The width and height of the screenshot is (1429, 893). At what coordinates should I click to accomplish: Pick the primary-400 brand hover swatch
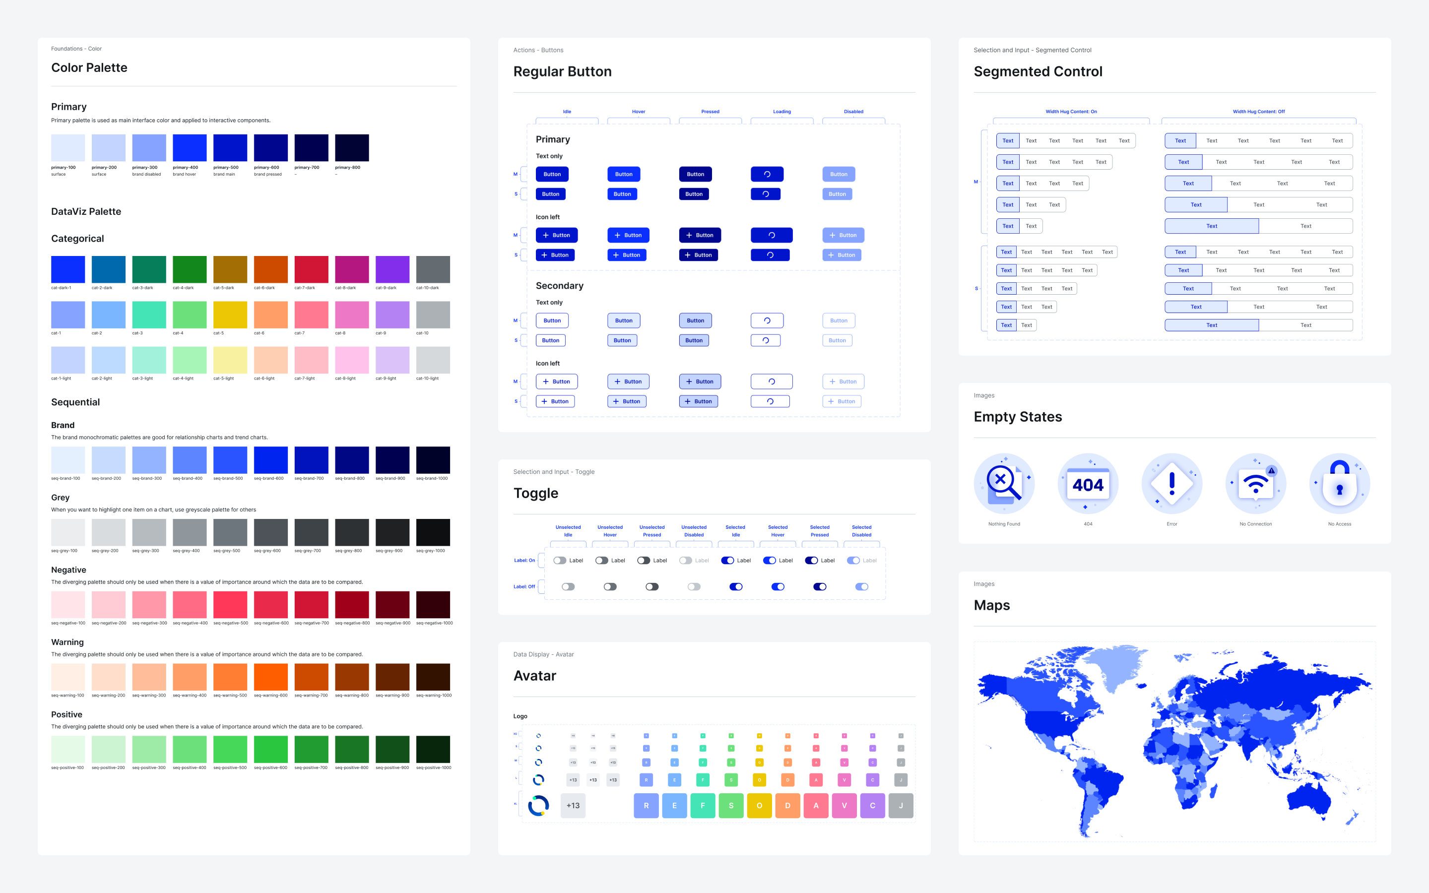[x=190, y=148]
